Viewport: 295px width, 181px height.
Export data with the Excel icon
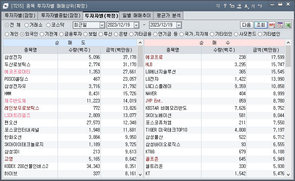click(288, 25)
